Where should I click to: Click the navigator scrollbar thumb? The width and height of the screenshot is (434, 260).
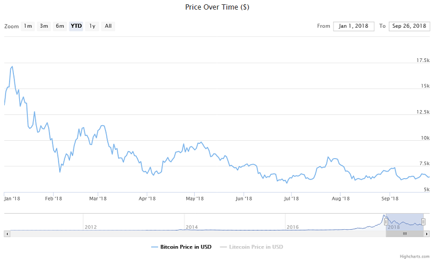tap(404, 234)
